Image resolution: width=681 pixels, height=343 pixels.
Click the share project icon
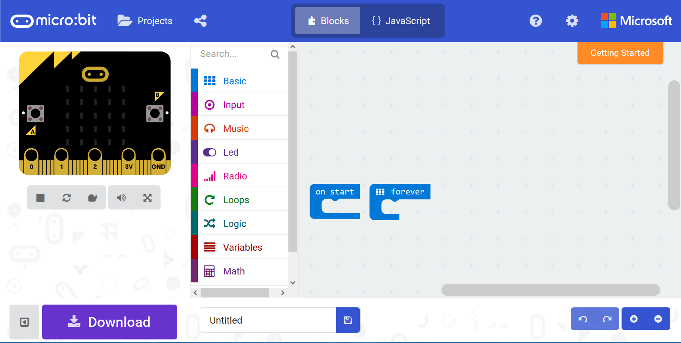tap(201, 21)
